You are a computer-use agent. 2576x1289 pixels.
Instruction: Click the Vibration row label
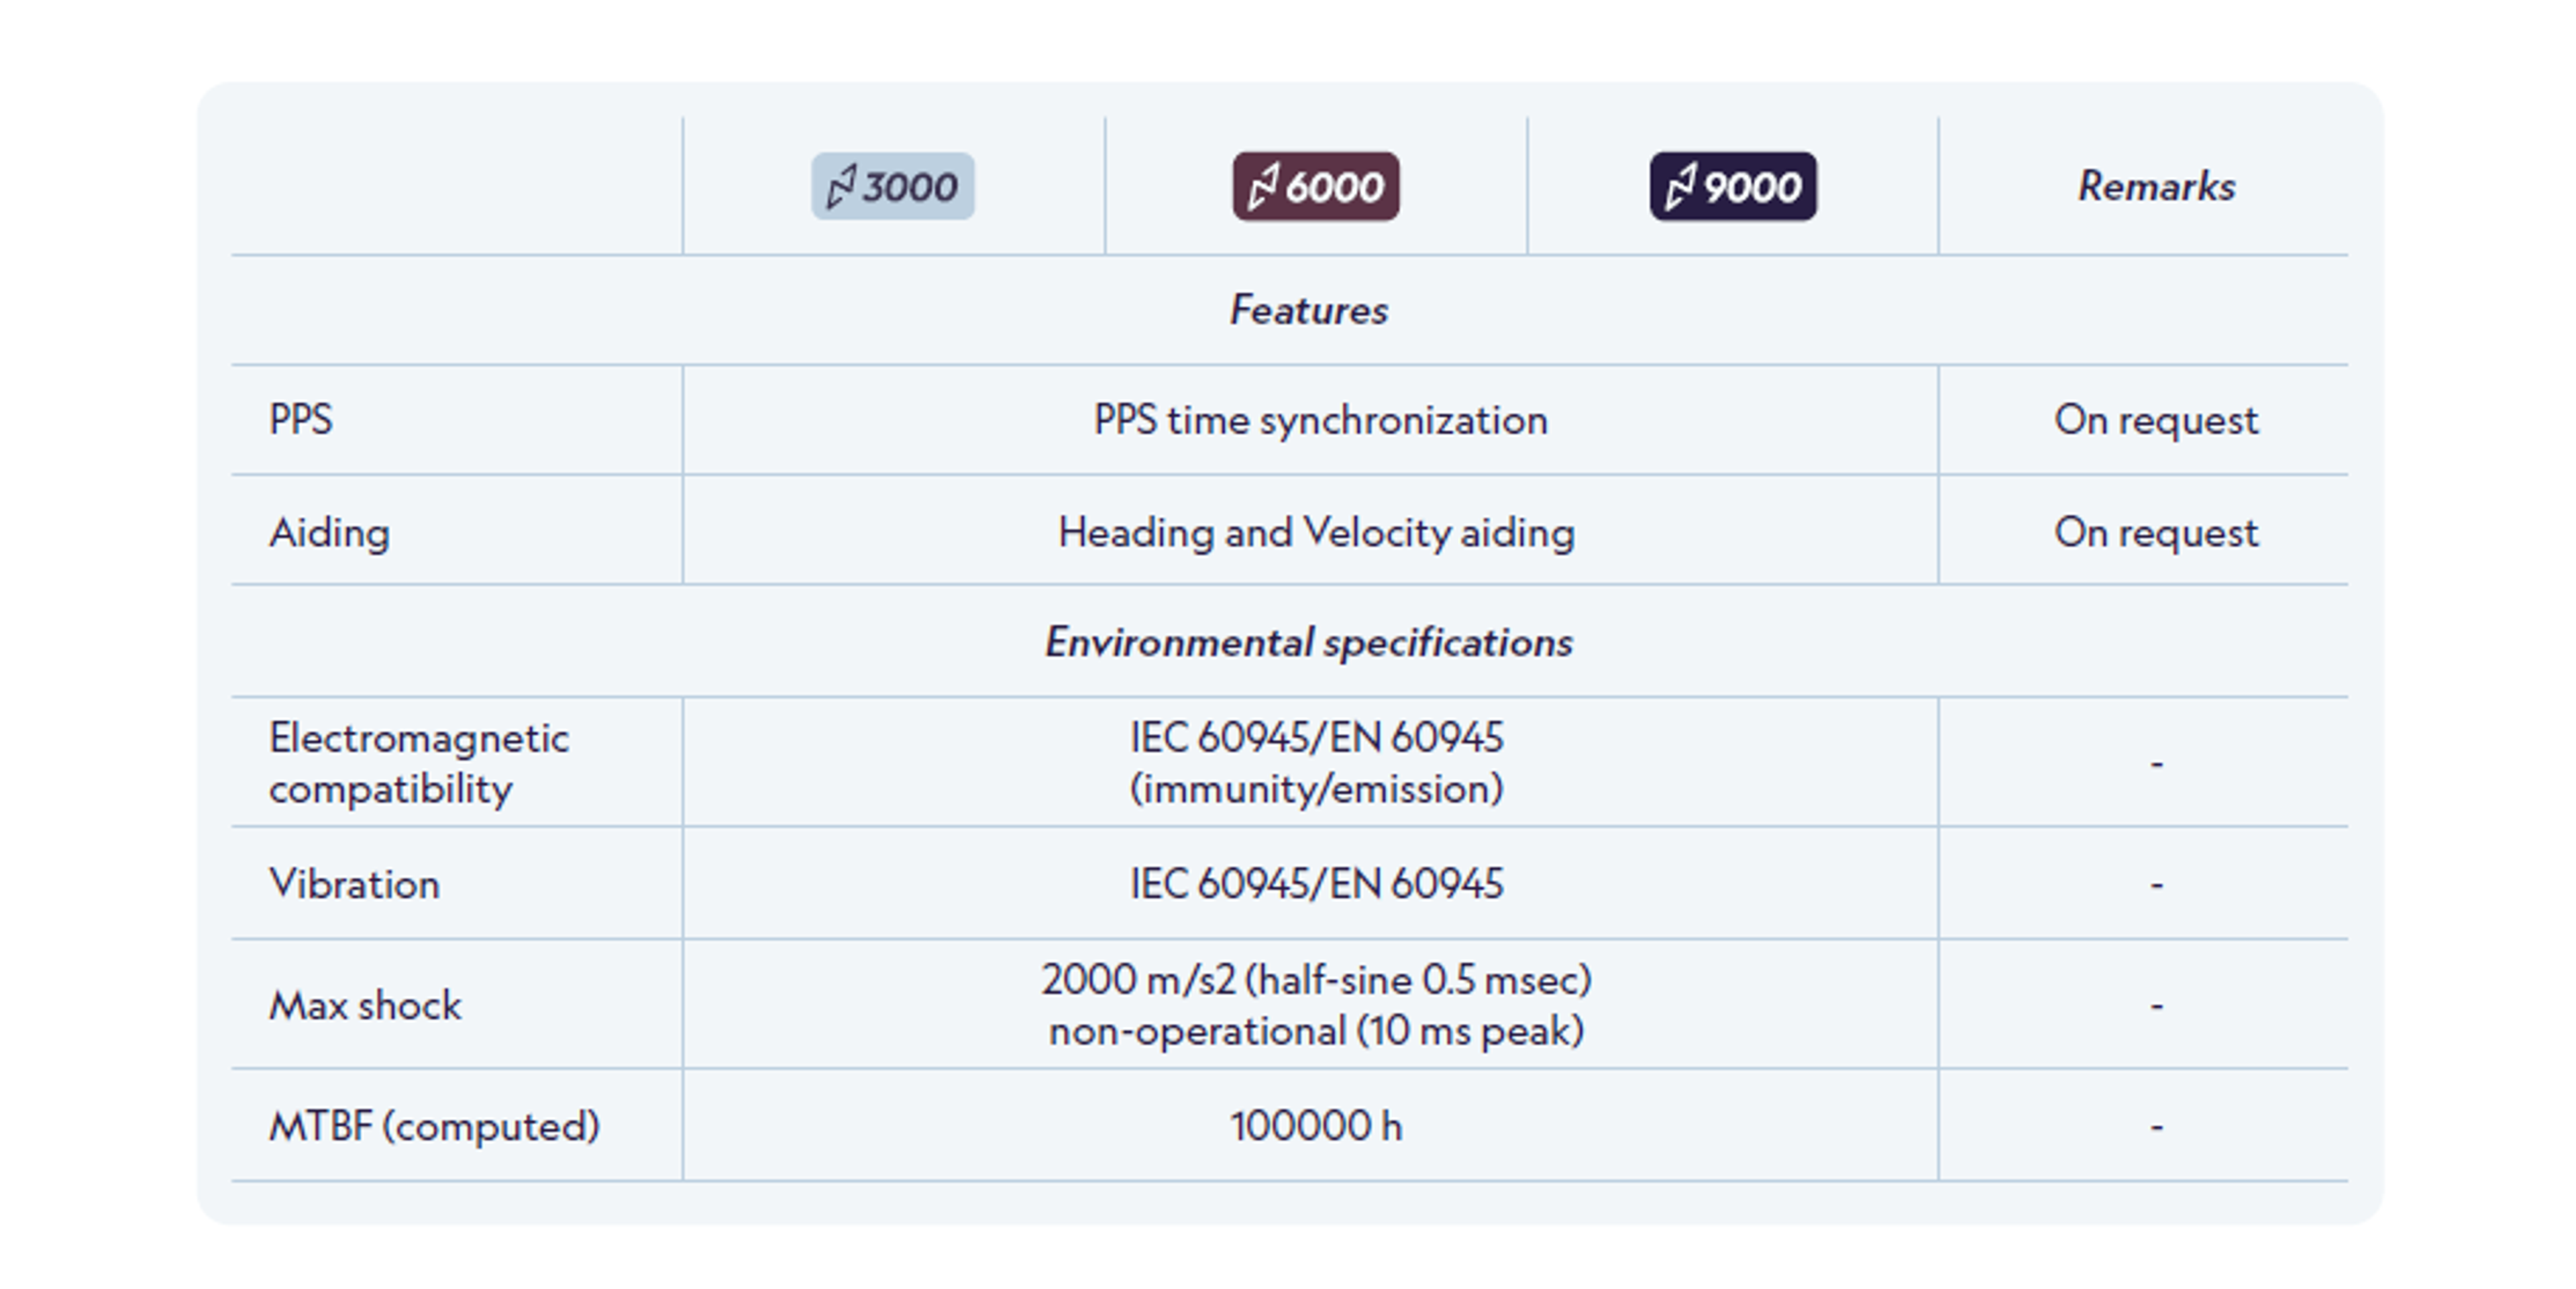354,884
